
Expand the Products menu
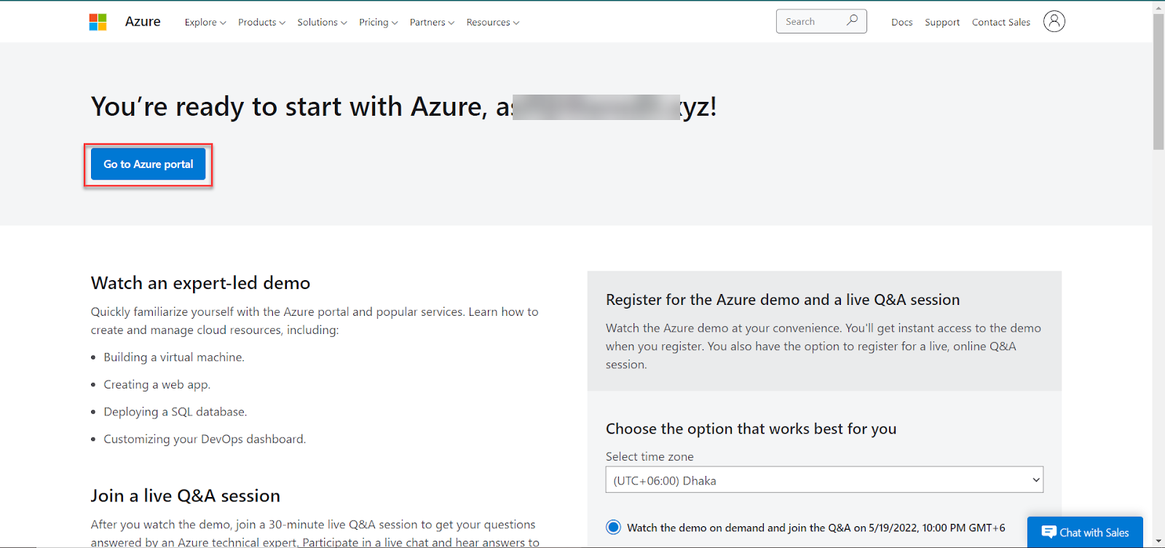[261, 23]
